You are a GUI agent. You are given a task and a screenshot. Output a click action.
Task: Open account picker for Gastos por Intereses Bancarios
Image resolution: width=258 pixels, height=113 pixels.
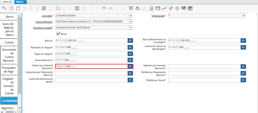[130, 67]
